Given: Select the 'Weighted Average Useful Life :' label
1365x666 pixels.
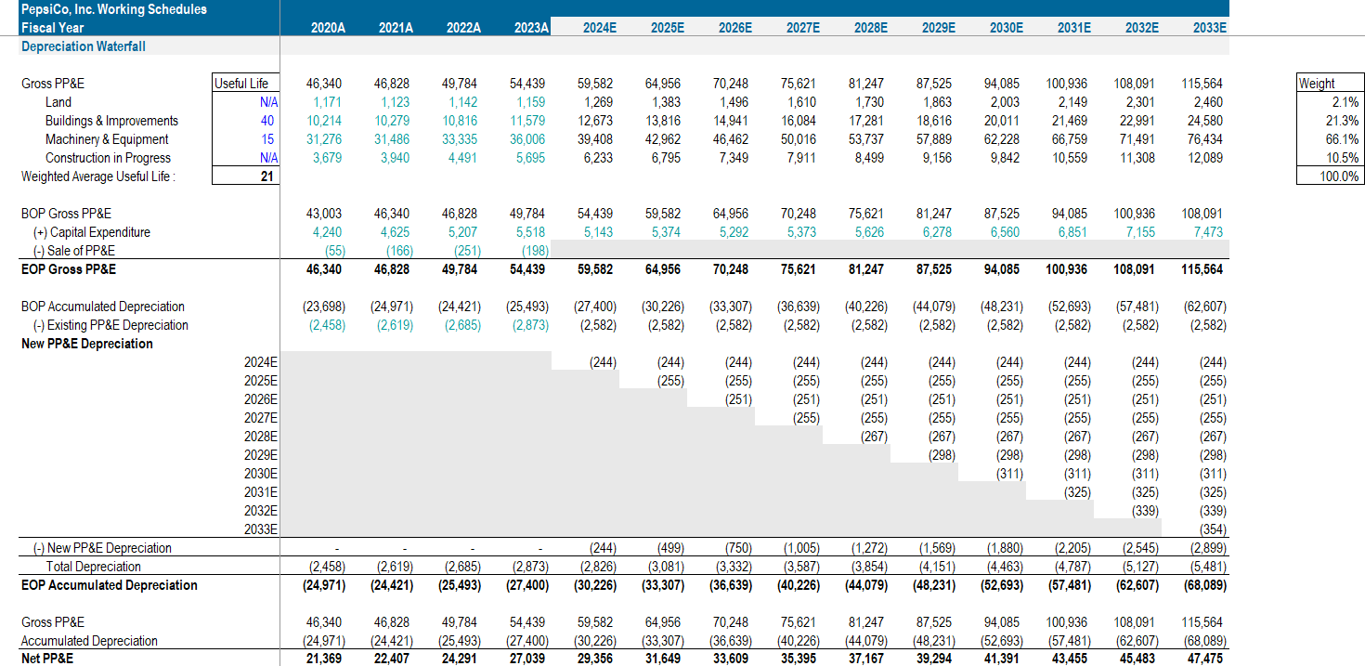Looking at the screenshot, I should (98, 176).
